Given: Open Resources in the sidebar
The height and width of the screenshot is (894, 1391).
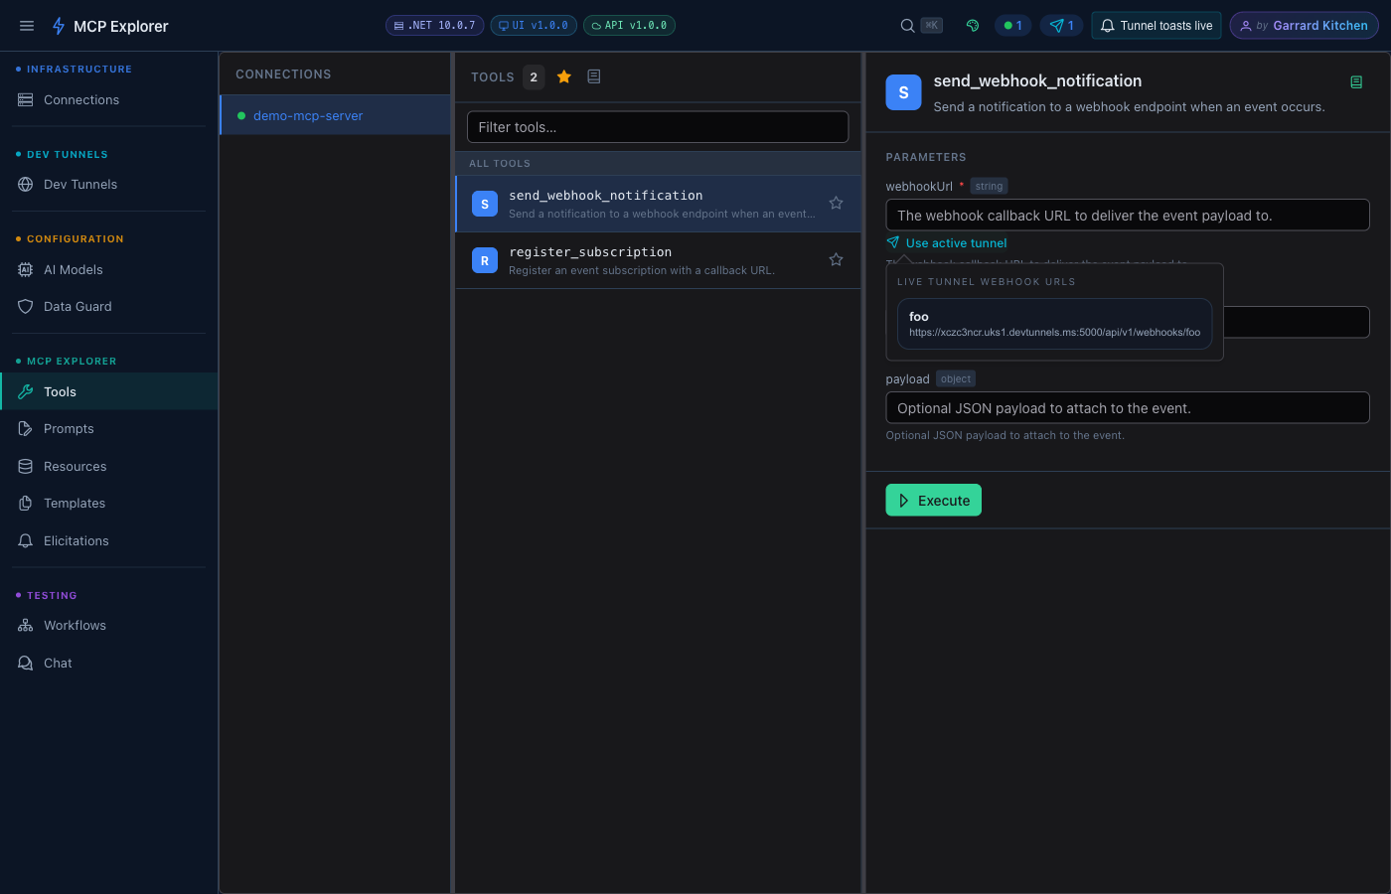Looking at the screenshot, I should [109, 466].
